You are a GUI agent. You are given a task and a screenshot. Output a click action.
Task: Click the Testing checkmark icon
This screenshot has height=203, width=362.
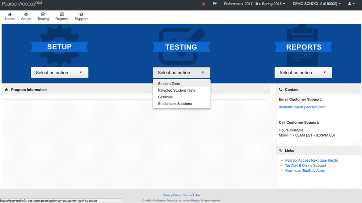(43, 14)
